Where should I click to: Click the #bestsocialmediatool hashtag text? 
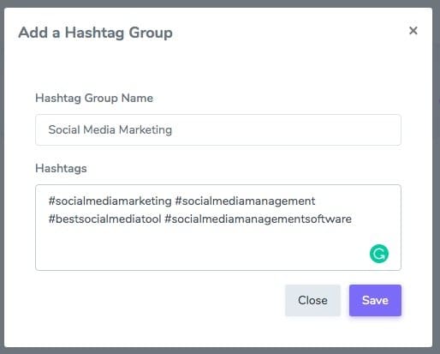105,219
